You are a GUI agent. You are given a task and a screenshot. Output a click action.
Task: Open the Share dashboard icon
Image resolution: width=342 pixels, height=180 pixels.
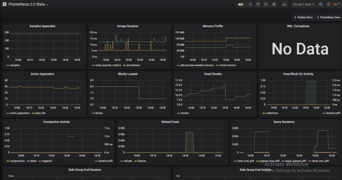click(x=258, y=4)
